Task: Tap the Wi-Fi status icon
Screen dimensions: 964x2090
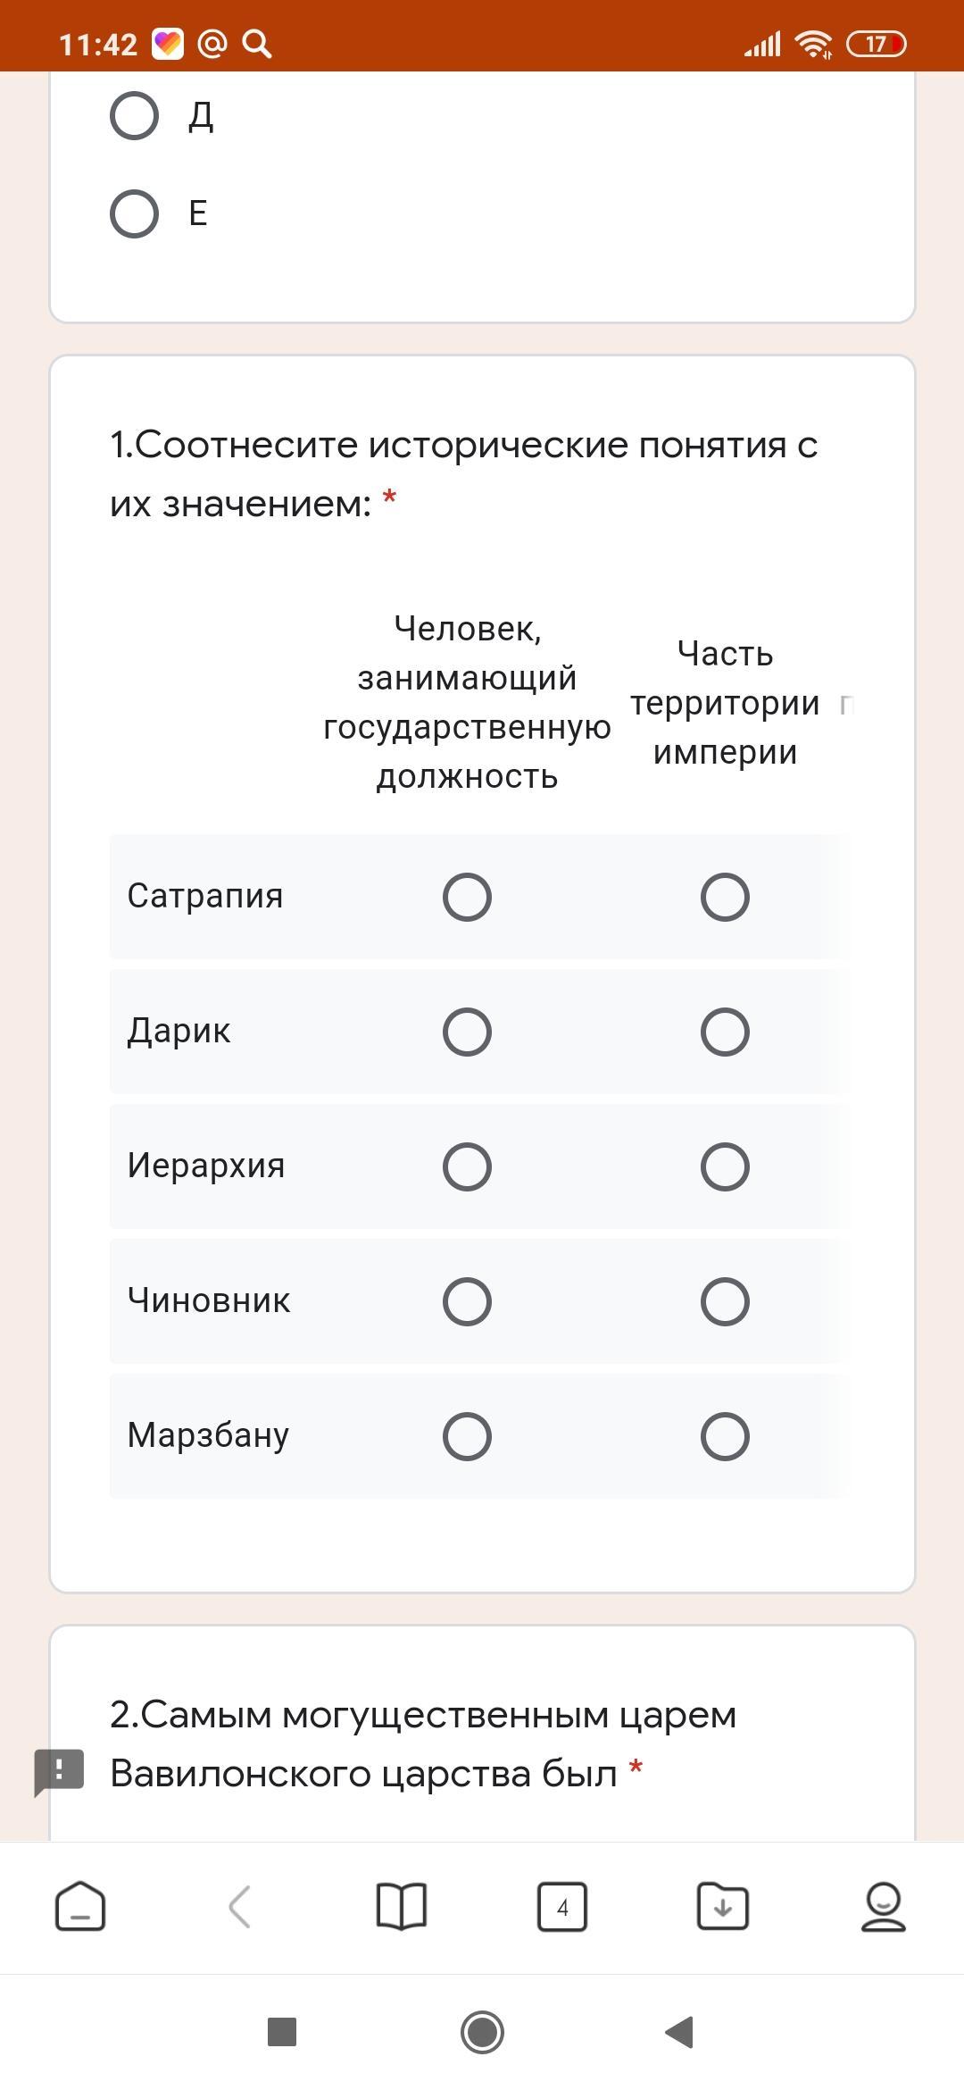Action: point(814,44)
